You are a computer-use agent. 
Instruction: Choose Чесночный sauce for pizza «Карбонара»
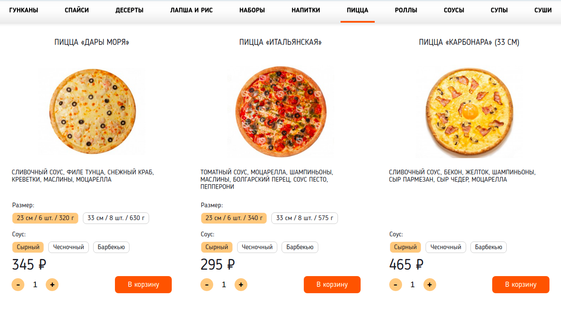(445, 247)
